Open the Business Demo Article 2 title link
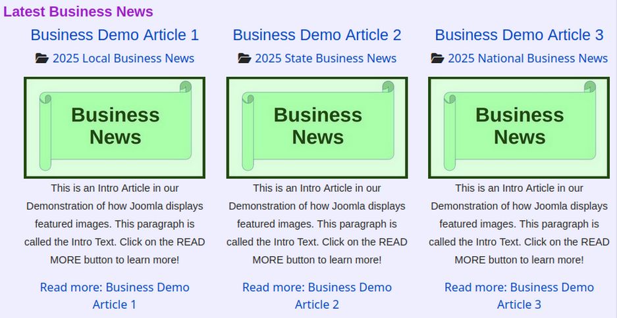 pyautogui.click(x=317, y=35)
